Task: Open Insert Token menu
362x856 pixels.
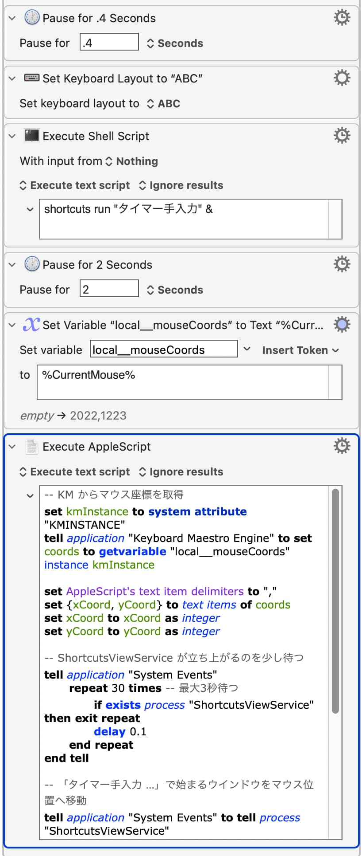Action: click(300, 350)
